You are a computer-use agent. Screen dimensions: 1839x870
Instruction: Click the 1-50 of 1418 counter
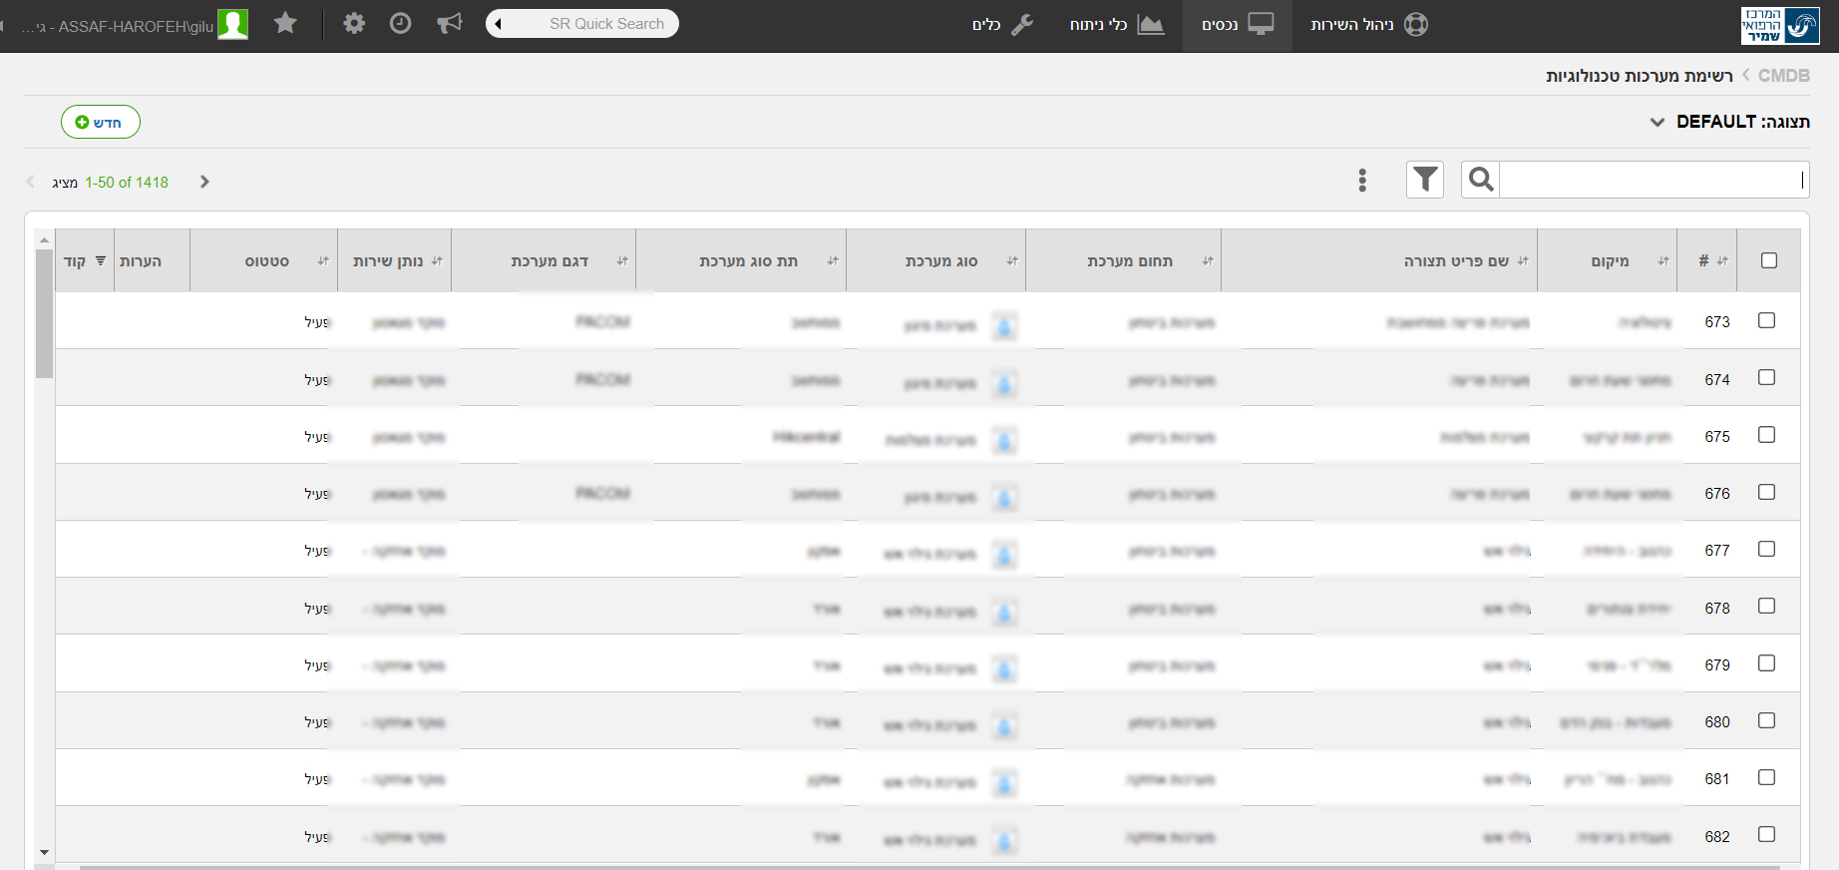tap(127, 182)
